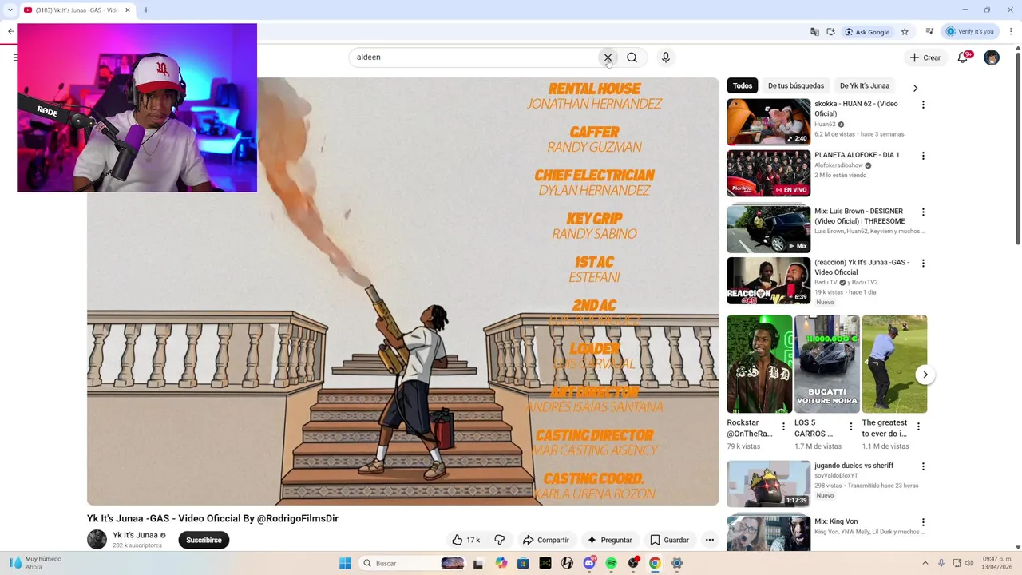
Task: Open more actions ellipsis under the video
Action: (709, 540)
